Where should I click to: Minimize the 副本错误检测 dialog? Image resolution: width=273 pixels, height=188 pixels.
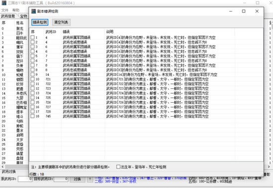(231, 11)
